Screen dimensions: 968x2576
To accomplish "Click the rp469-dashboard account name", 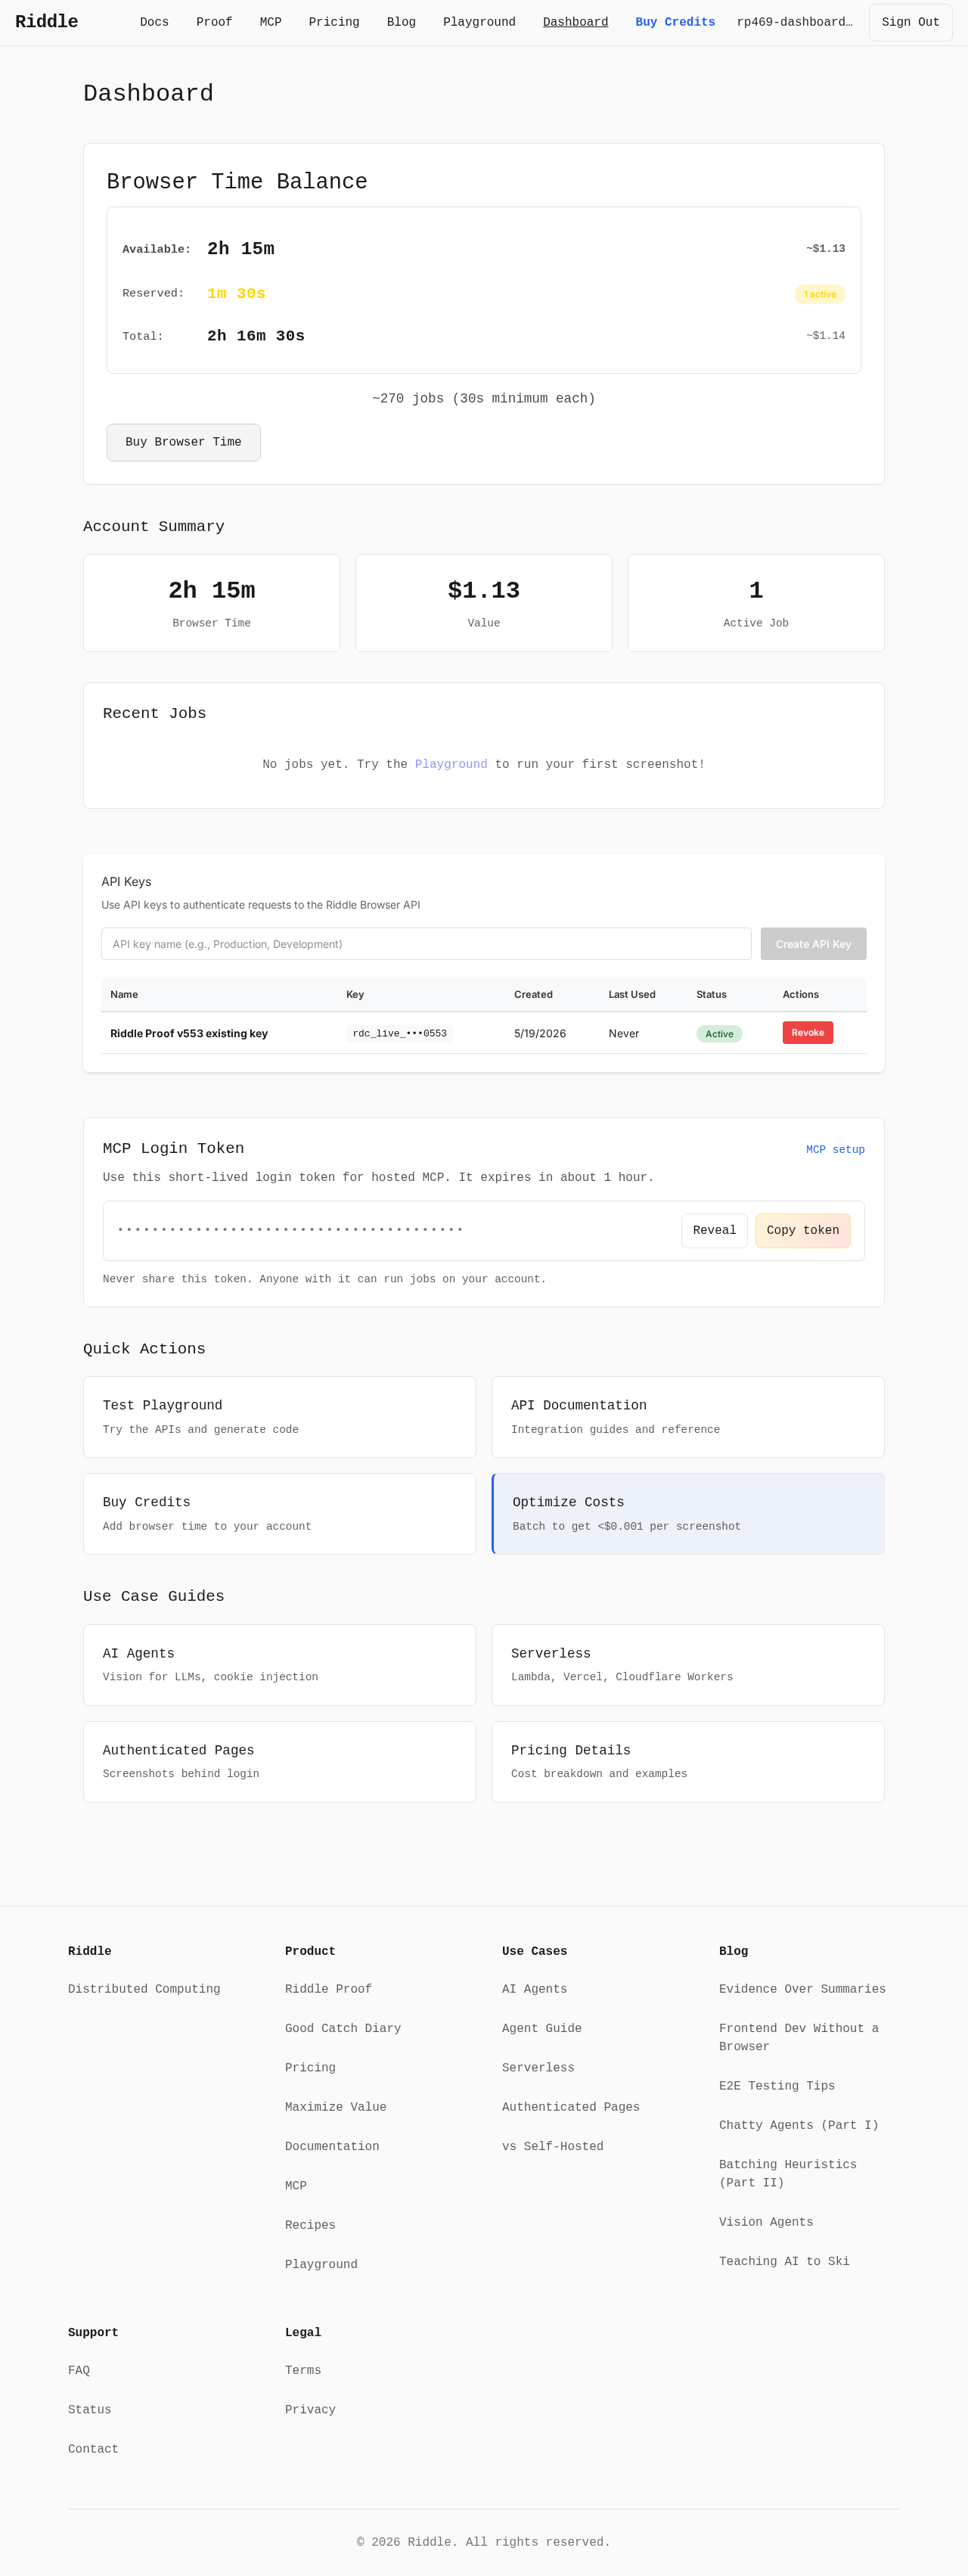I will [x=794, y=22].
